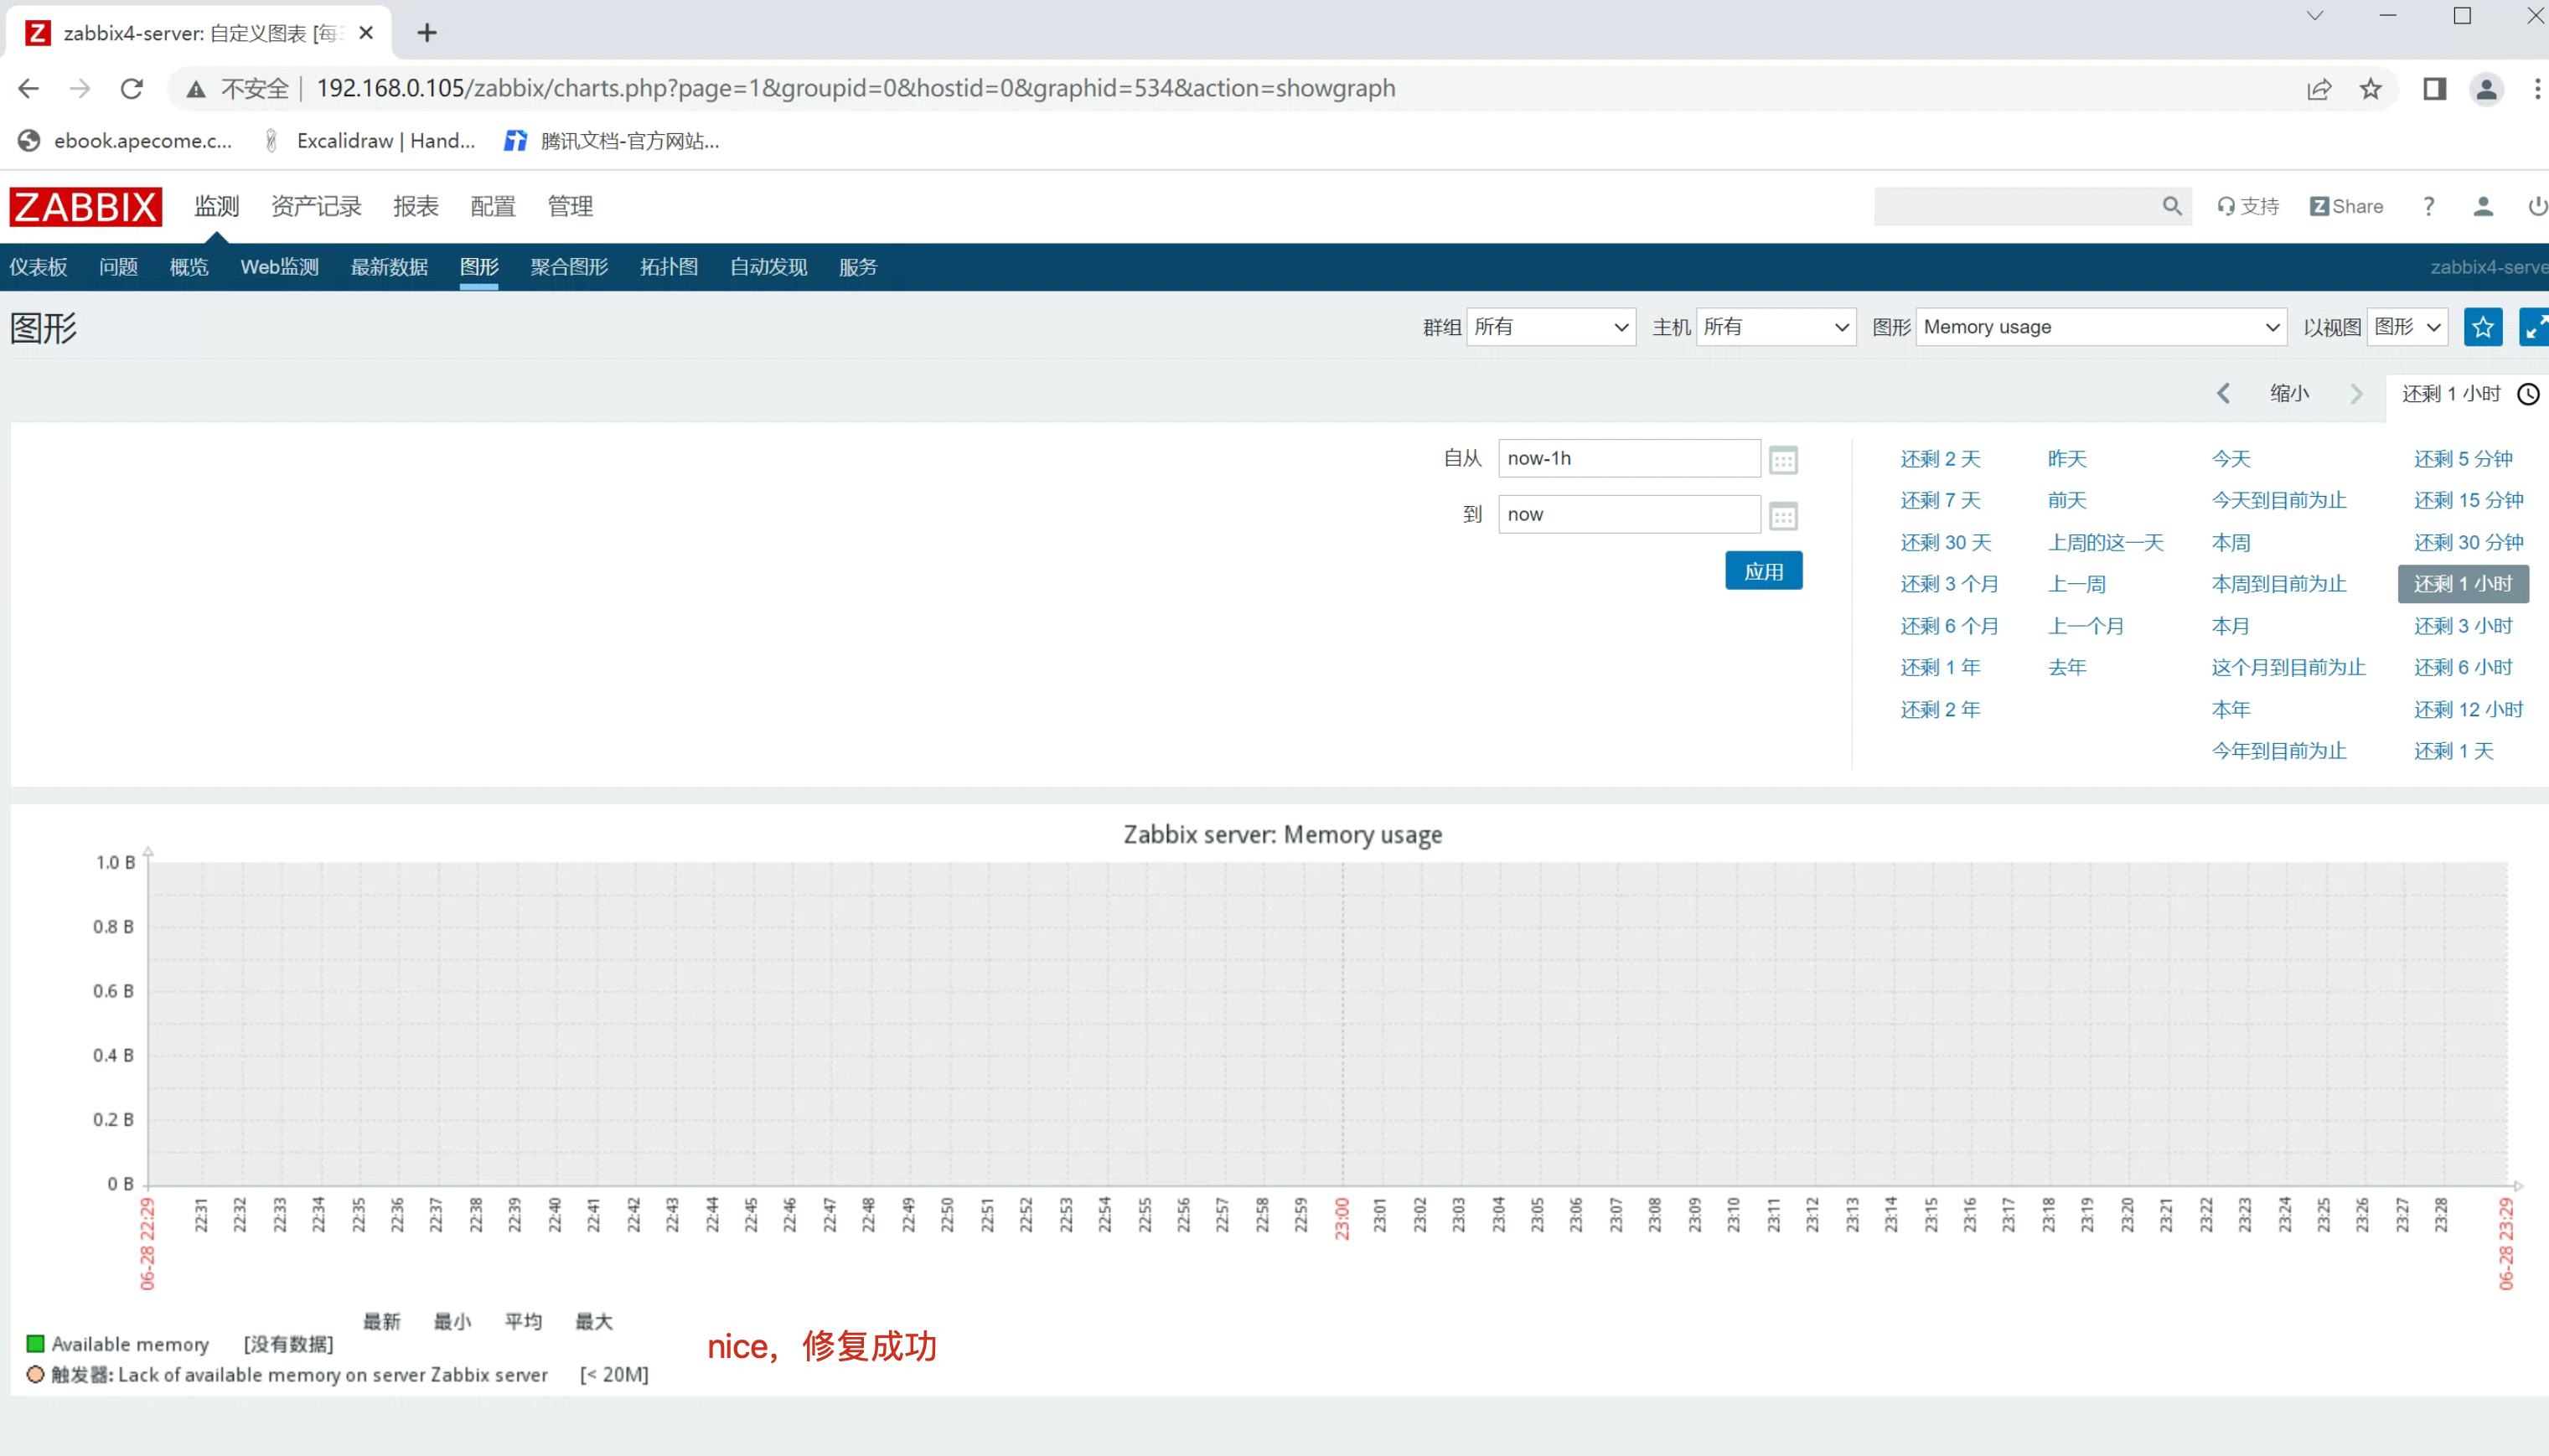Click the calendar icon beside the 自从 field
The width and height of the screenshot is (2549, 1456).
click(x=1783, y=460)
